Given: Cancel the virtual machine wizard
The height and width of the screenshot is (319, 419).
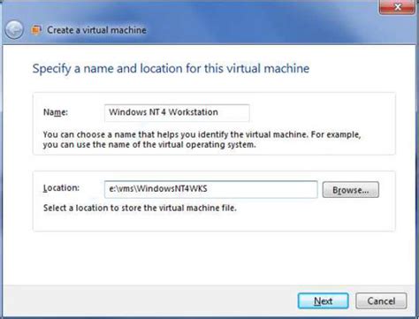Looking at the screenshot, I should pos(381,301).
